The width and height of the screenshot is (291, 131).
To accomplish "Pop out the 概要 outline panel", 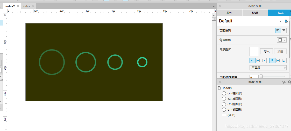I will click(x=220, y=82).
